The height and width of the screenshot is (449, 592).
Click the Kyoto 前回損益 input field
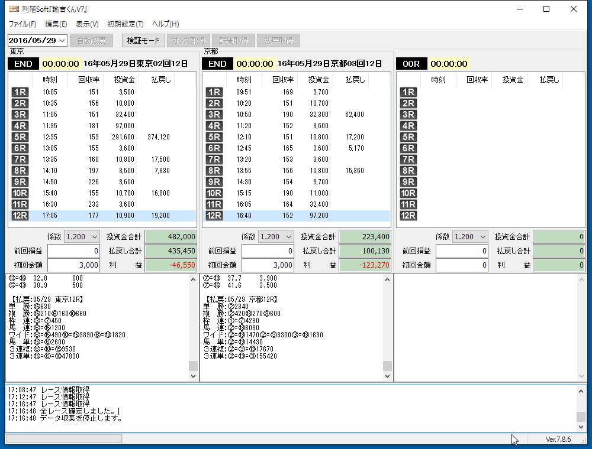pos(268,251)
